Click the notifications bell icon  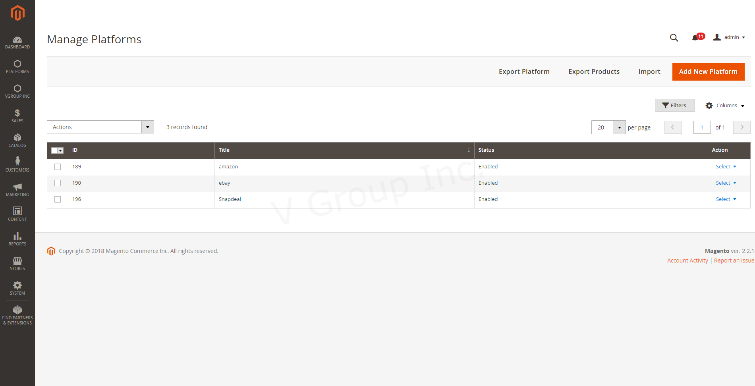[x=695, y=38]
